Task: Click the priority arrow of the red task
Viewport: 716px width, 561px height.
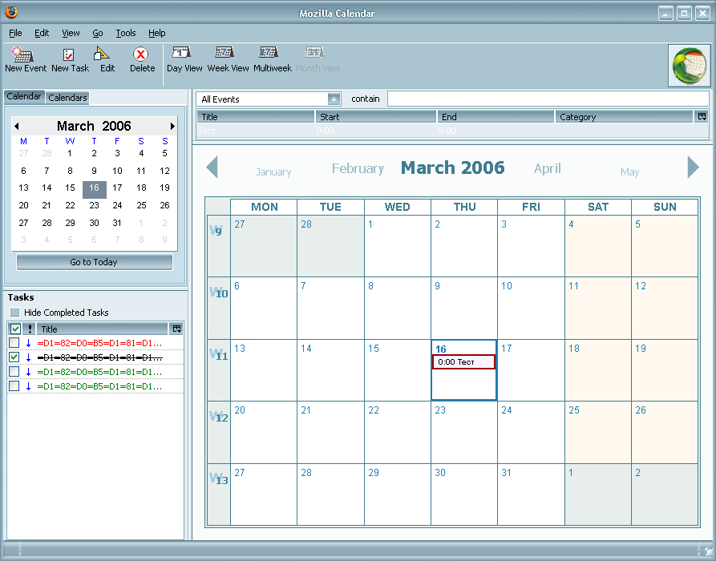Action: pos(28,343)
